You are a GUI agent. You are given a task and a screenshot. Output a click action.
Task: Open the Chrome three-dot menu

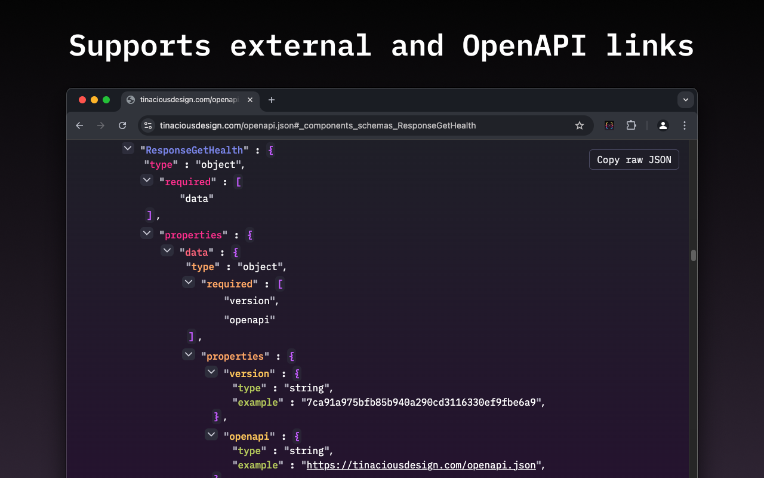[685, 125]
